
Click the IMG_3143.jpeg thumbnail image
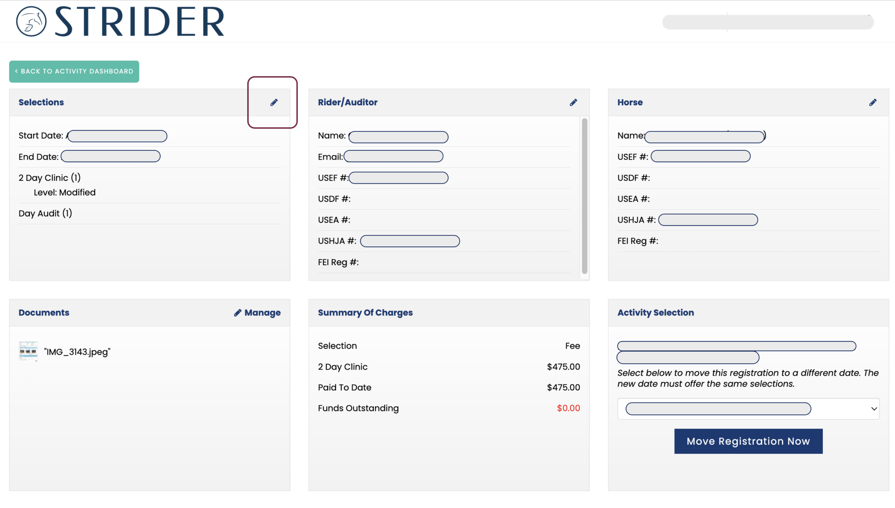(x=28, y=351)
